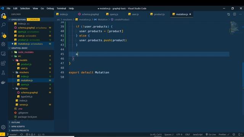Click Ln 45, Col 6 position indicator
Screen dimensions: 244x137
156,134
